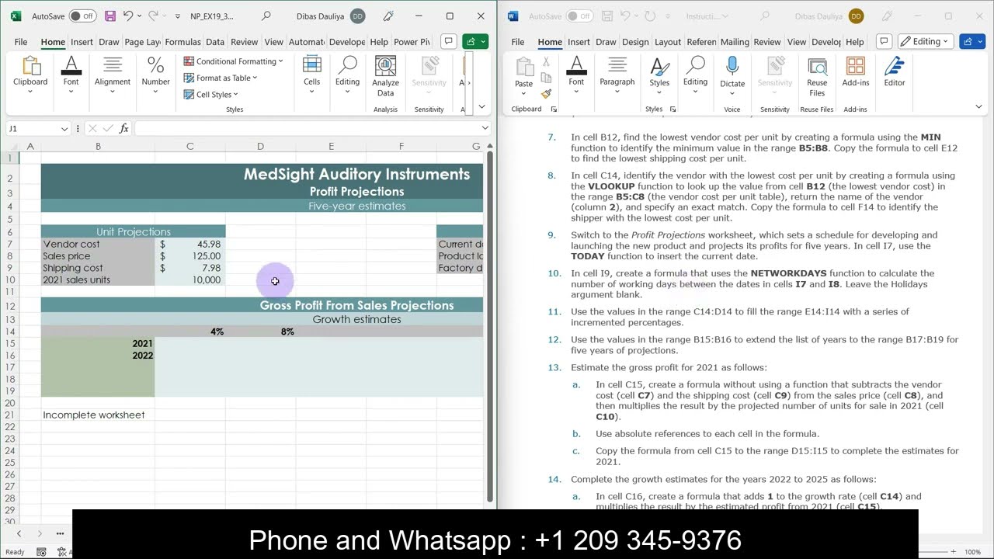994x559 pixels.
Task: Undo last action in Excel
Action: coord(127,16)
